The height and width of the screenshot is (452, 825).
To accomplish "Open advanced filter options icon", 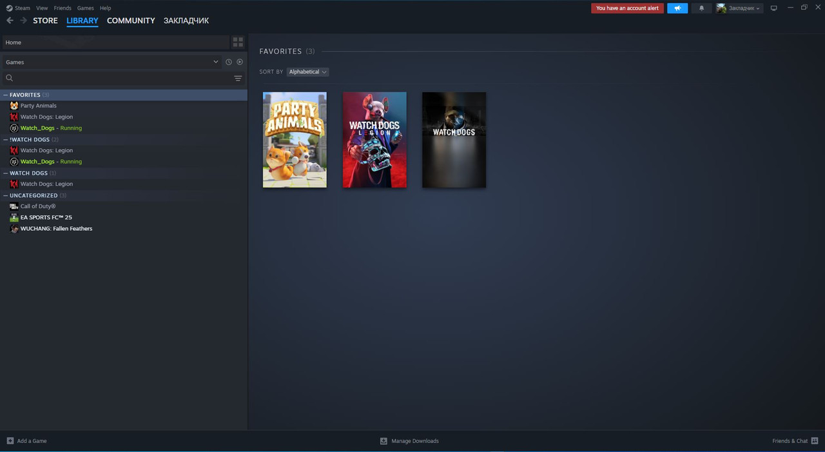I will [238, 78].
